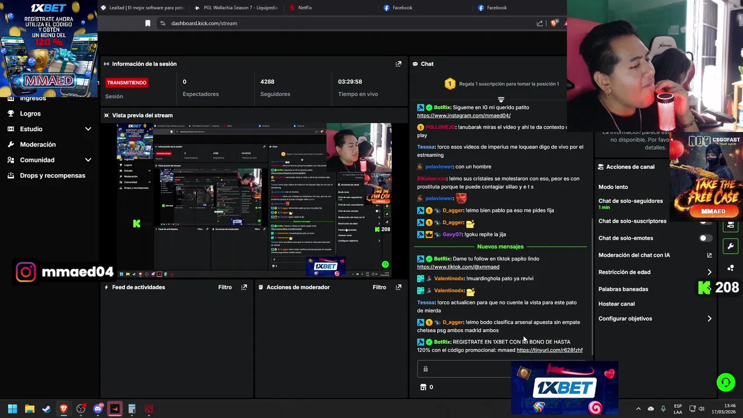
Task: Toggle Chat de solo-emotes switch
Action: point(705,238)
